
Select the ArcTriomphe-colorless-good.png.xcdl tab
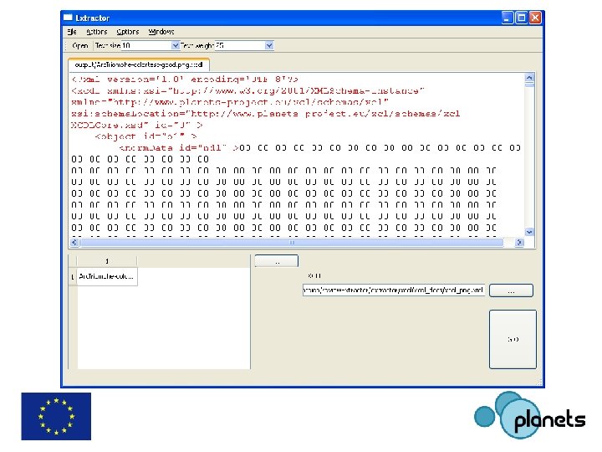point(139,64)
